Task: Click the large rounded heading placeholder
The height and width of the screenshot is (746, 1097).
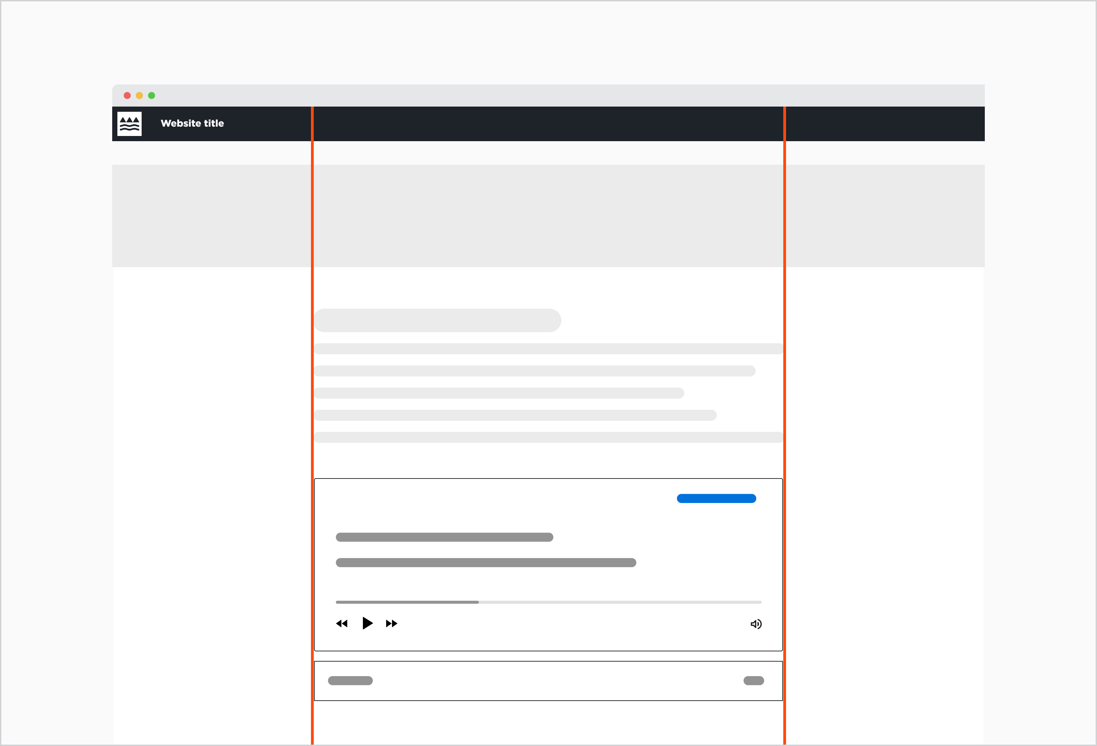Action: [438, 320]
